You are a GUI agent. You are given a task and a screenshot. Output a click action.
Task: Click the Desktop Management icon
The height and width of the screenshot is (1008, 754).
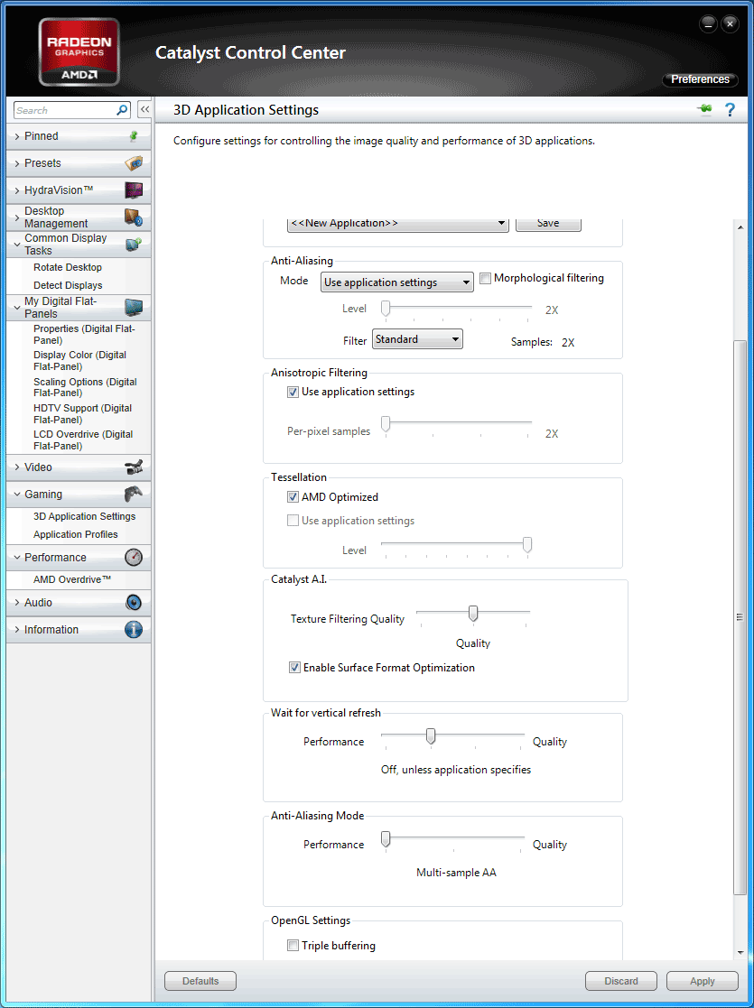click(134, 217)
